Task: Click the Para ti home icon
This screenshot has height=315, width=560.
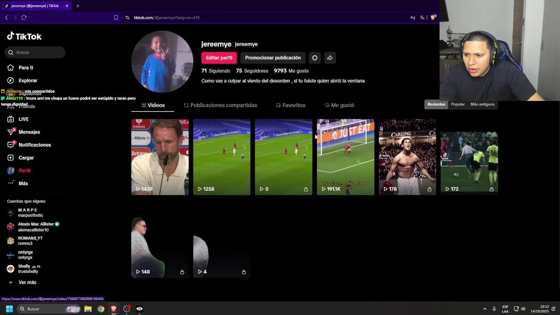Action: pyautogui.click(x=11, y=68)
